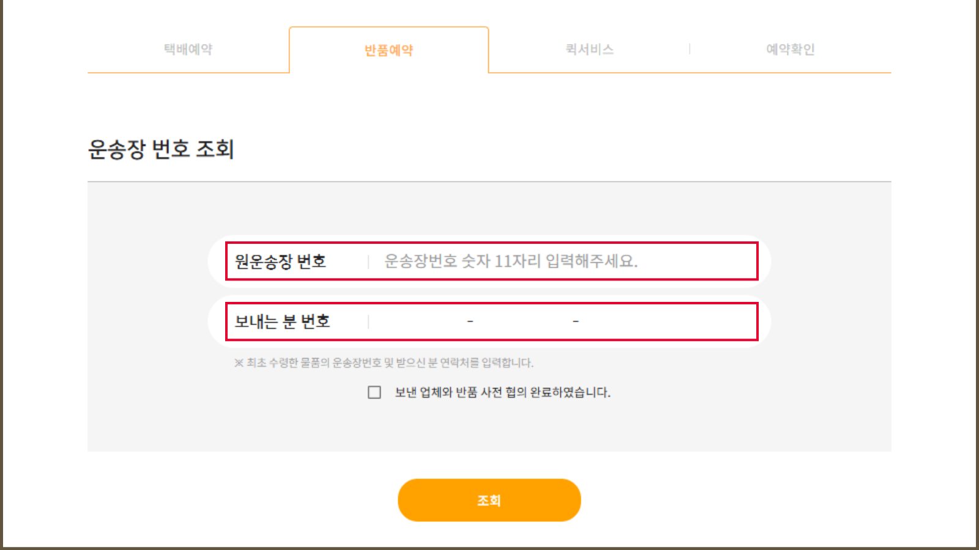The width and height of the screenshot is (979, 550).
Task: Click the red-highlighted waybill number box
Action: pos(493,262)
